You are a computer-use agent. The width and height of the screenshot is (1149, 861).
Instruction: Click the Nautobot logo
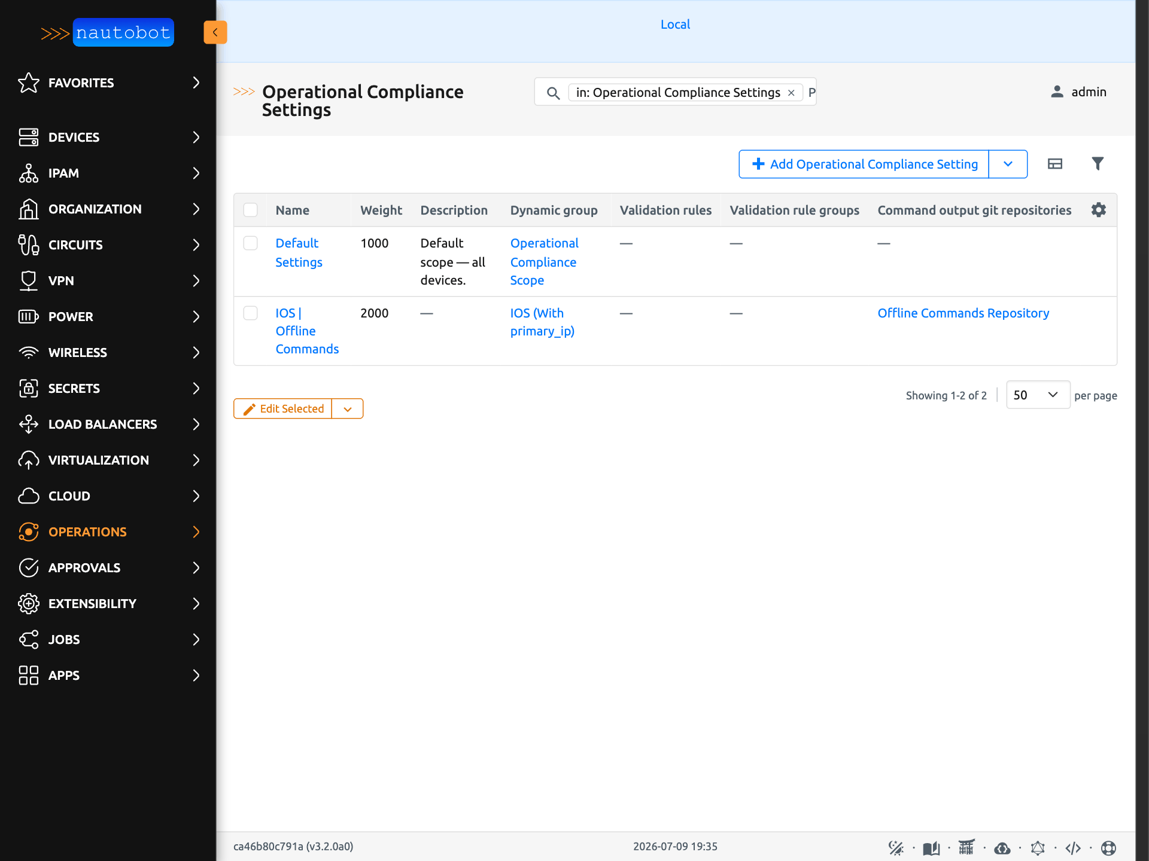(x=107, y=32)
